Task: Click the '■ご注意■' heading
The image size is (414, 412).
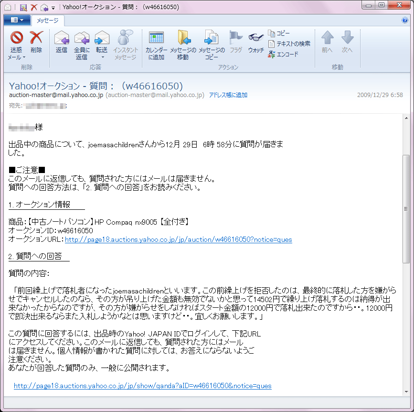Action: tap(27, 170)
